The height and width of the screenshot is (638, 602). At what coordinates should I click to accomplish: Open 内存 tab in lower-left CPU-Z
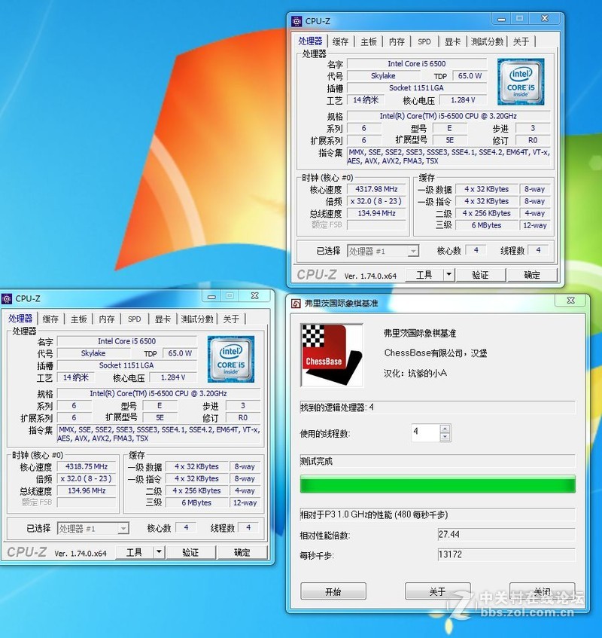click(x=107, y=319)
